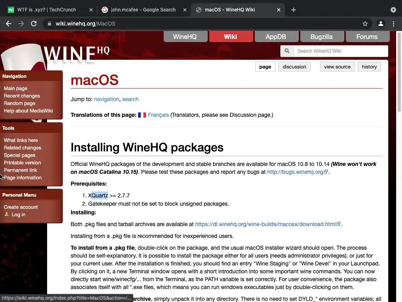Follow the Jump to search link
Image resolution: width=402 pixels, height=302 pixels.
pyautogui.click(x=130, y=99)
